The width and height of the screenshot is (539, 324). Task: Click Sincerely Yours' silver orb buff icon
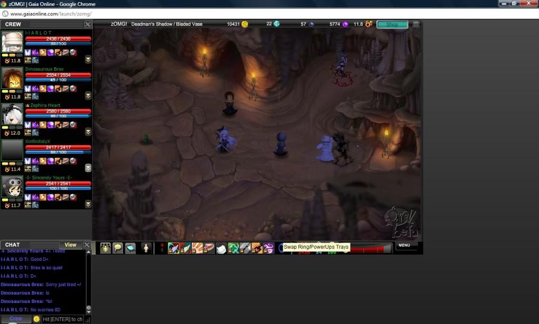[73, 197]
